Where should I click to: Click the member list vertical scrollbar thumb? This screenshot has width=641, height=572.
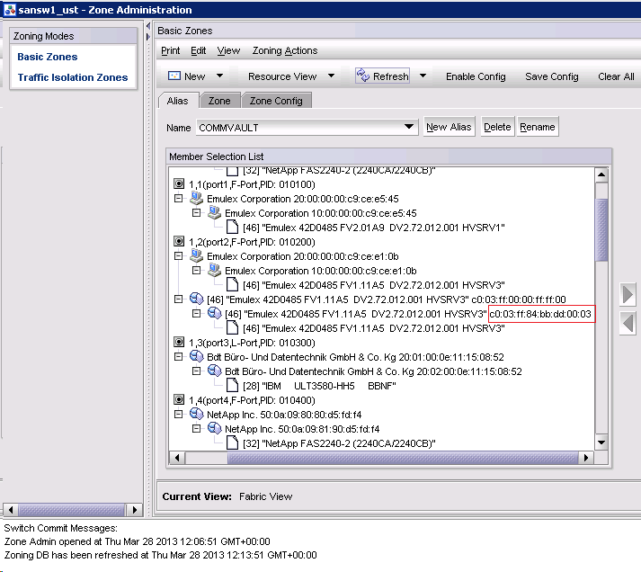(x=601, y=229)
